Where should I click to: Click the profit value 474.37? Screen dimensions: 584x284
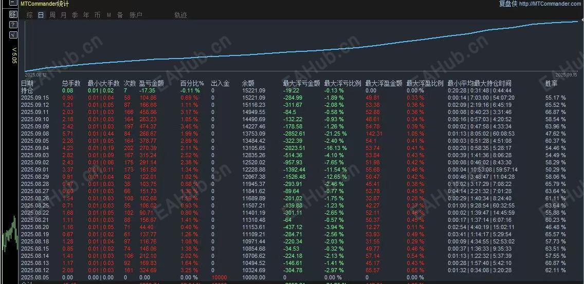point(148,126)
